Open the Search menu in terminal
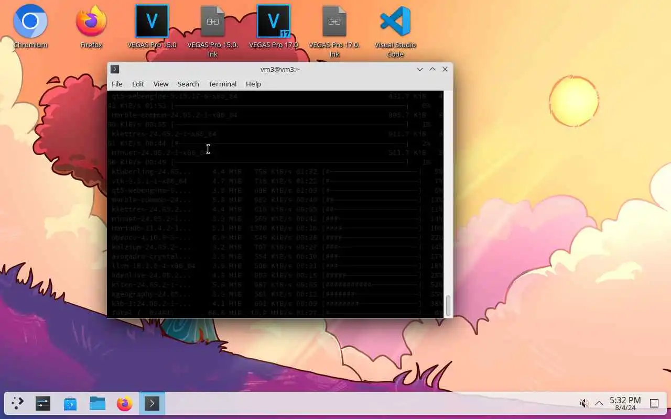671x419 pixels. click(x=188, y=84)
